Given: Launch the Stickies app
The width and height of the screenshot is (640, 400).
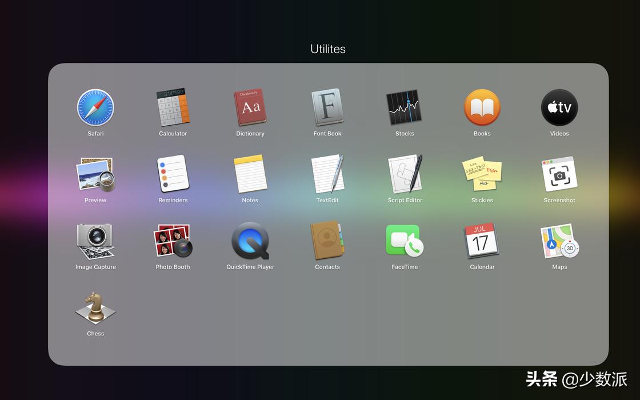Looking at the screenshot, I should [x=482, y=174].
